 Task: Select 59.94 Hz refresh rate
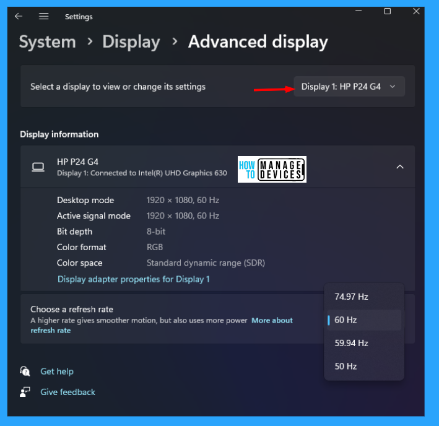point(364,343)
